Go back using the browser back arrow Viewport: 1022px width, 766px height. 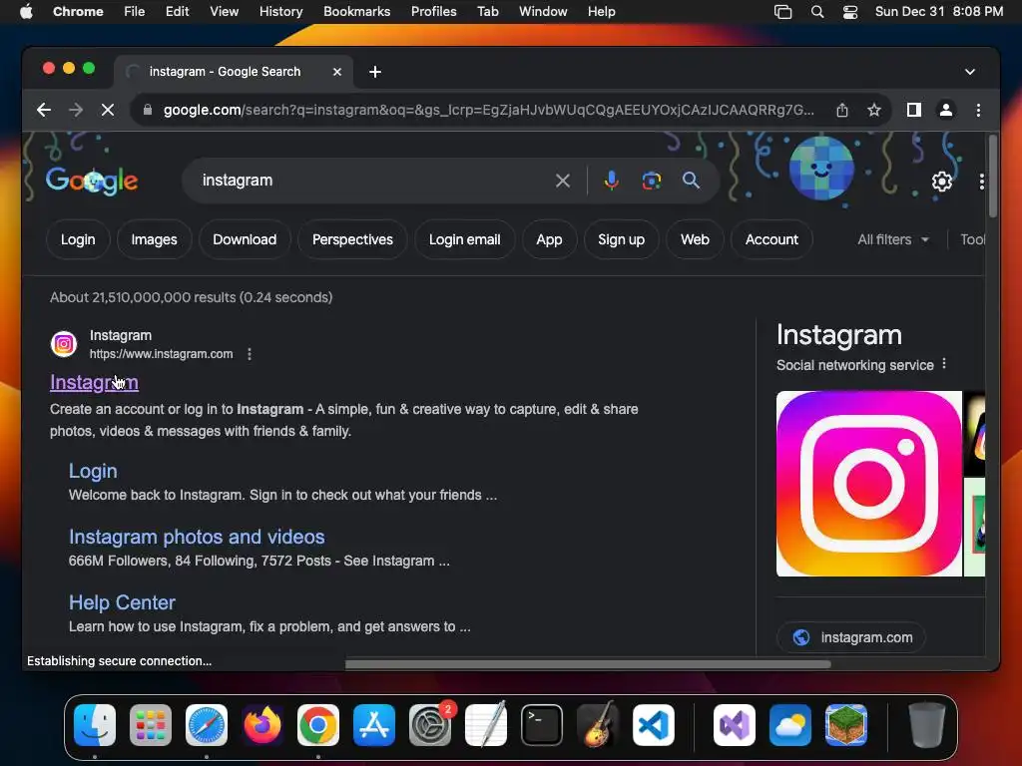[x=44, y=110]
